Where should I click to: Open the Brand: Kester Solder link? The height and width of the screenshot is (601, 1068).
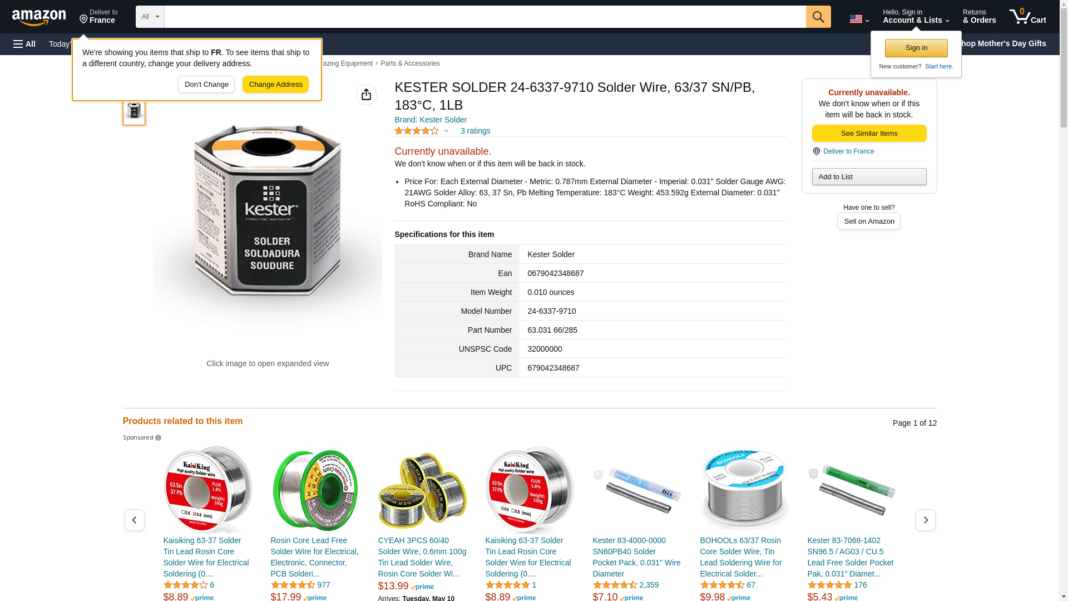[x=431, y=120]
